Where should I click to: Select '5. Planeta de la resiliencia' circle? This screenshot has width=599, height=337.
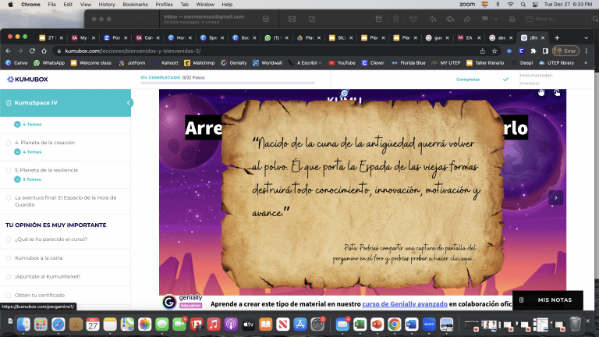(9, 169)
